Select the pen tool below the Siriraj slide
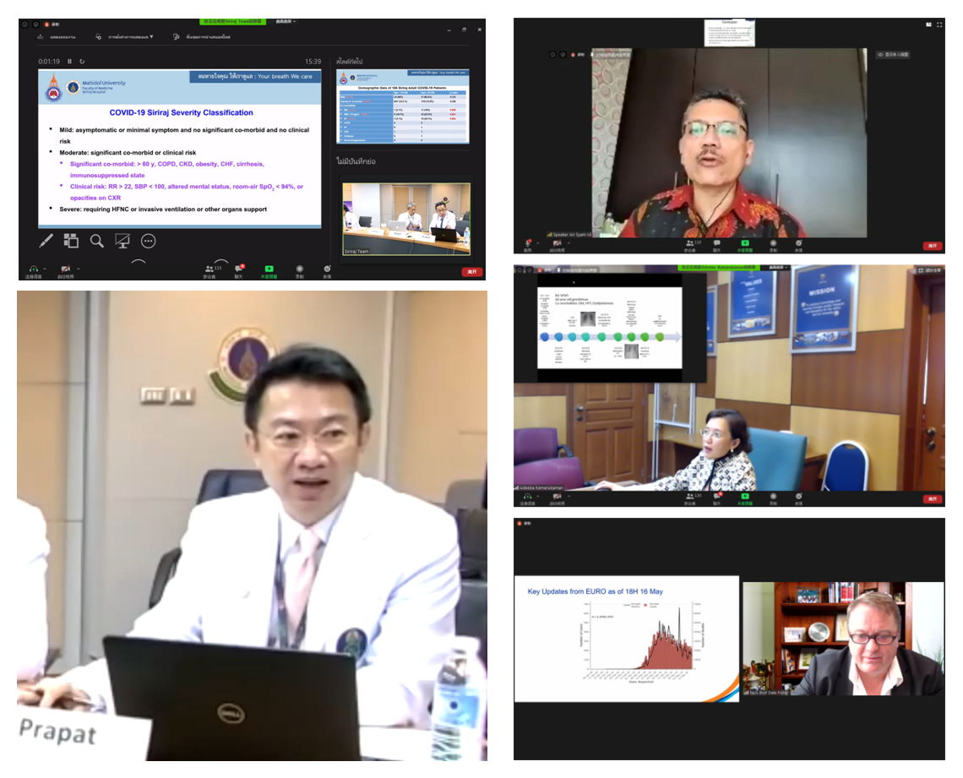 (46, 241)
